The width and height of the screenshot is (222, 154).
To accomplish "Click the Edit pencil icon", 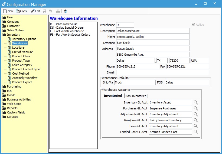I will point(32,11).
